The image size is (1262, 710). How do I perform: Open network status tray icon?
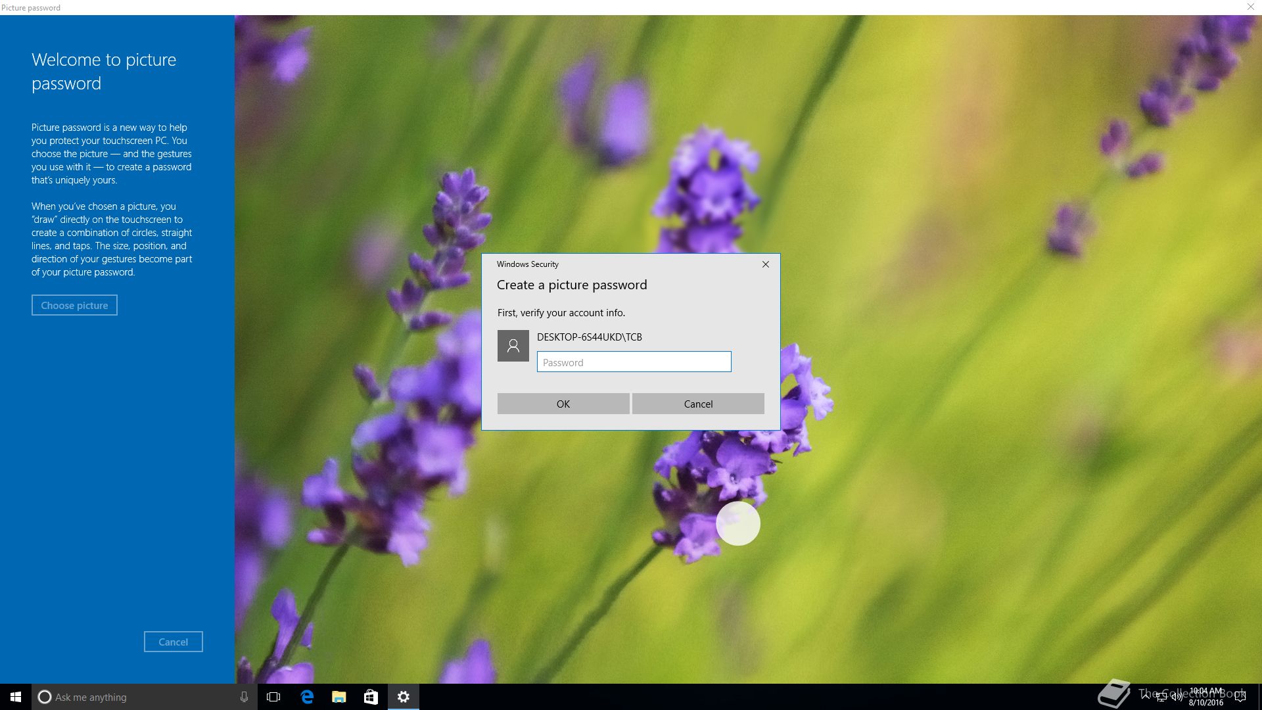pyautogui.click(x=1161, y=698)
